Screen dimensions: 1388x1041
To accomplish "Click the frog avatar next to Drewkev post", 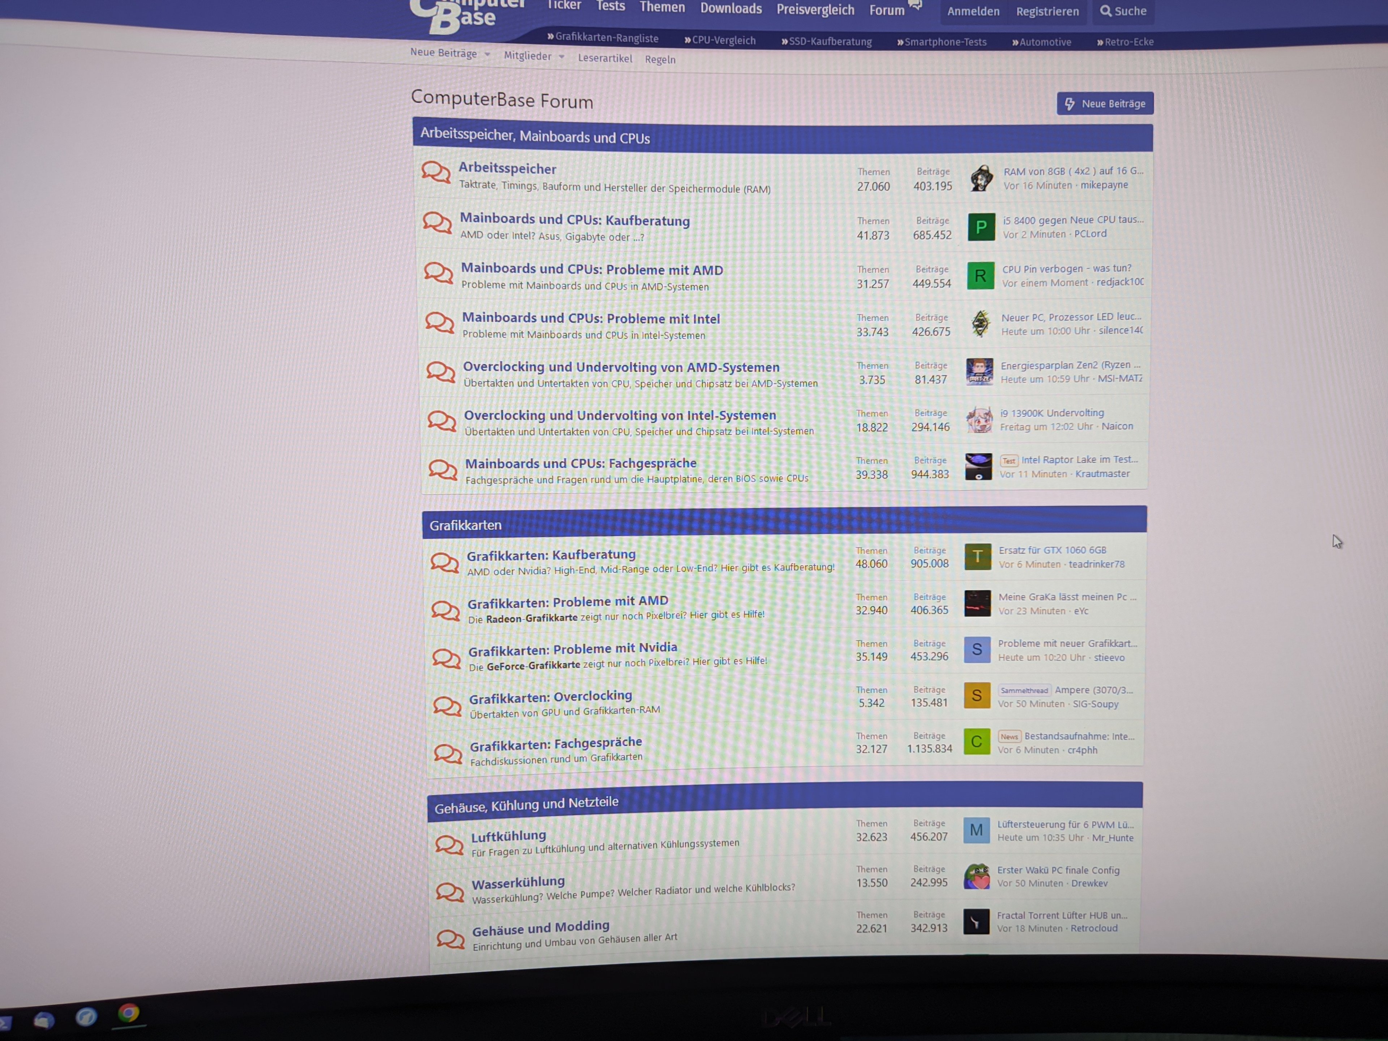I will click(x=976, y=876).
